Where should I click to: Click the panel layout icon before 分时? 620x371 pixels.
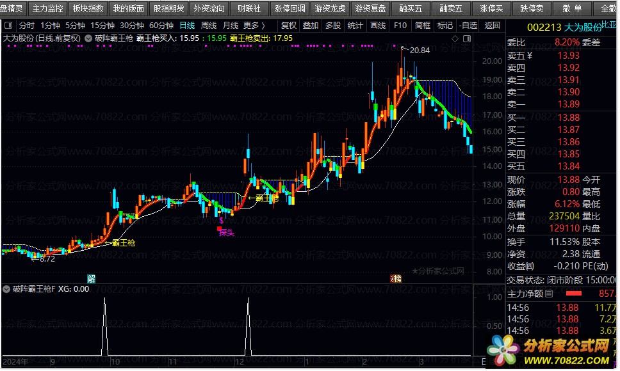(x=8, y=26)
